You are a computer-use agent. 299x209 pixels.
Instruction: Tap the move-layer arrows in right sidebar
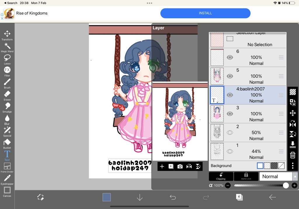(293, 113)
